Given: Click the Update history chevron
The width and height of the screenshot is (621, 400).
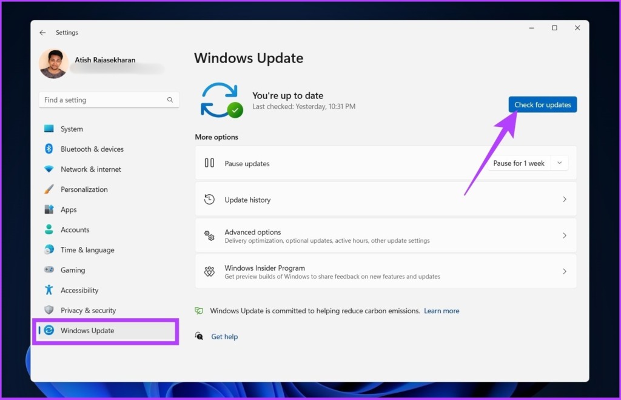Looking at the screenshot, I should (565, 200).
